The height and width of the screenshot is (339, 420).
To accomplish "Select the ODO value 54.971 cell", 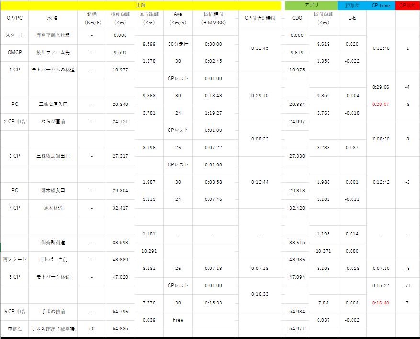I will pos(297,328).
